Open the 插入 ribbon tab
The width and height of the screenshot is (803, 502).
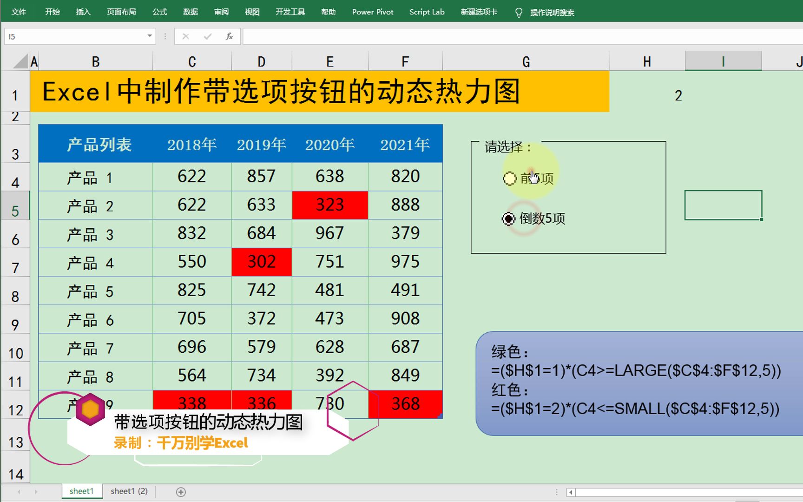point(83,12)
